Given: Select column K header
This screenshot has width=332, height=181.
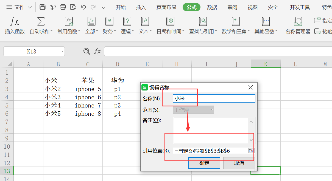Looking at the screenshot, I should (266, 64).
